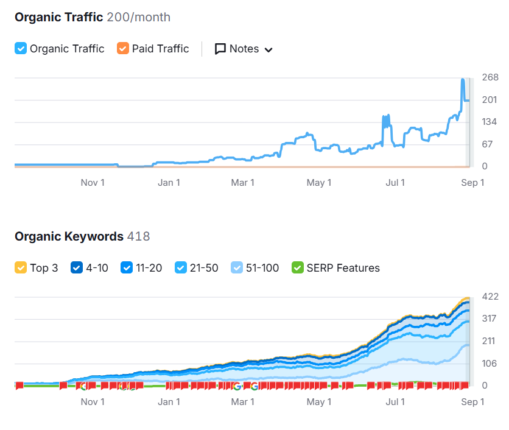Toggle the 21-50 positions checkbox
The height and width of the screenshot is (430, 509).
tap(181, 268)
